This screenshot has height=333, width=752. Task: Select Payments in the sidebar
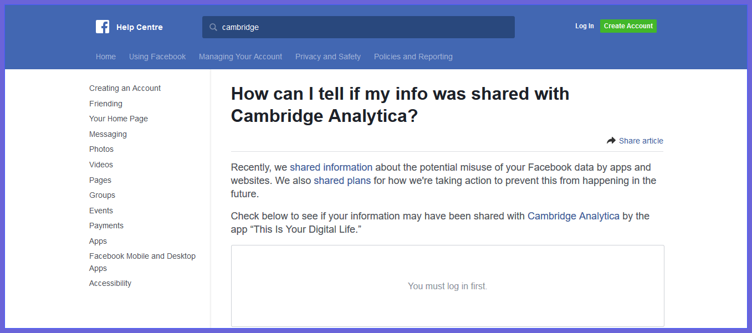coord(106,226)
